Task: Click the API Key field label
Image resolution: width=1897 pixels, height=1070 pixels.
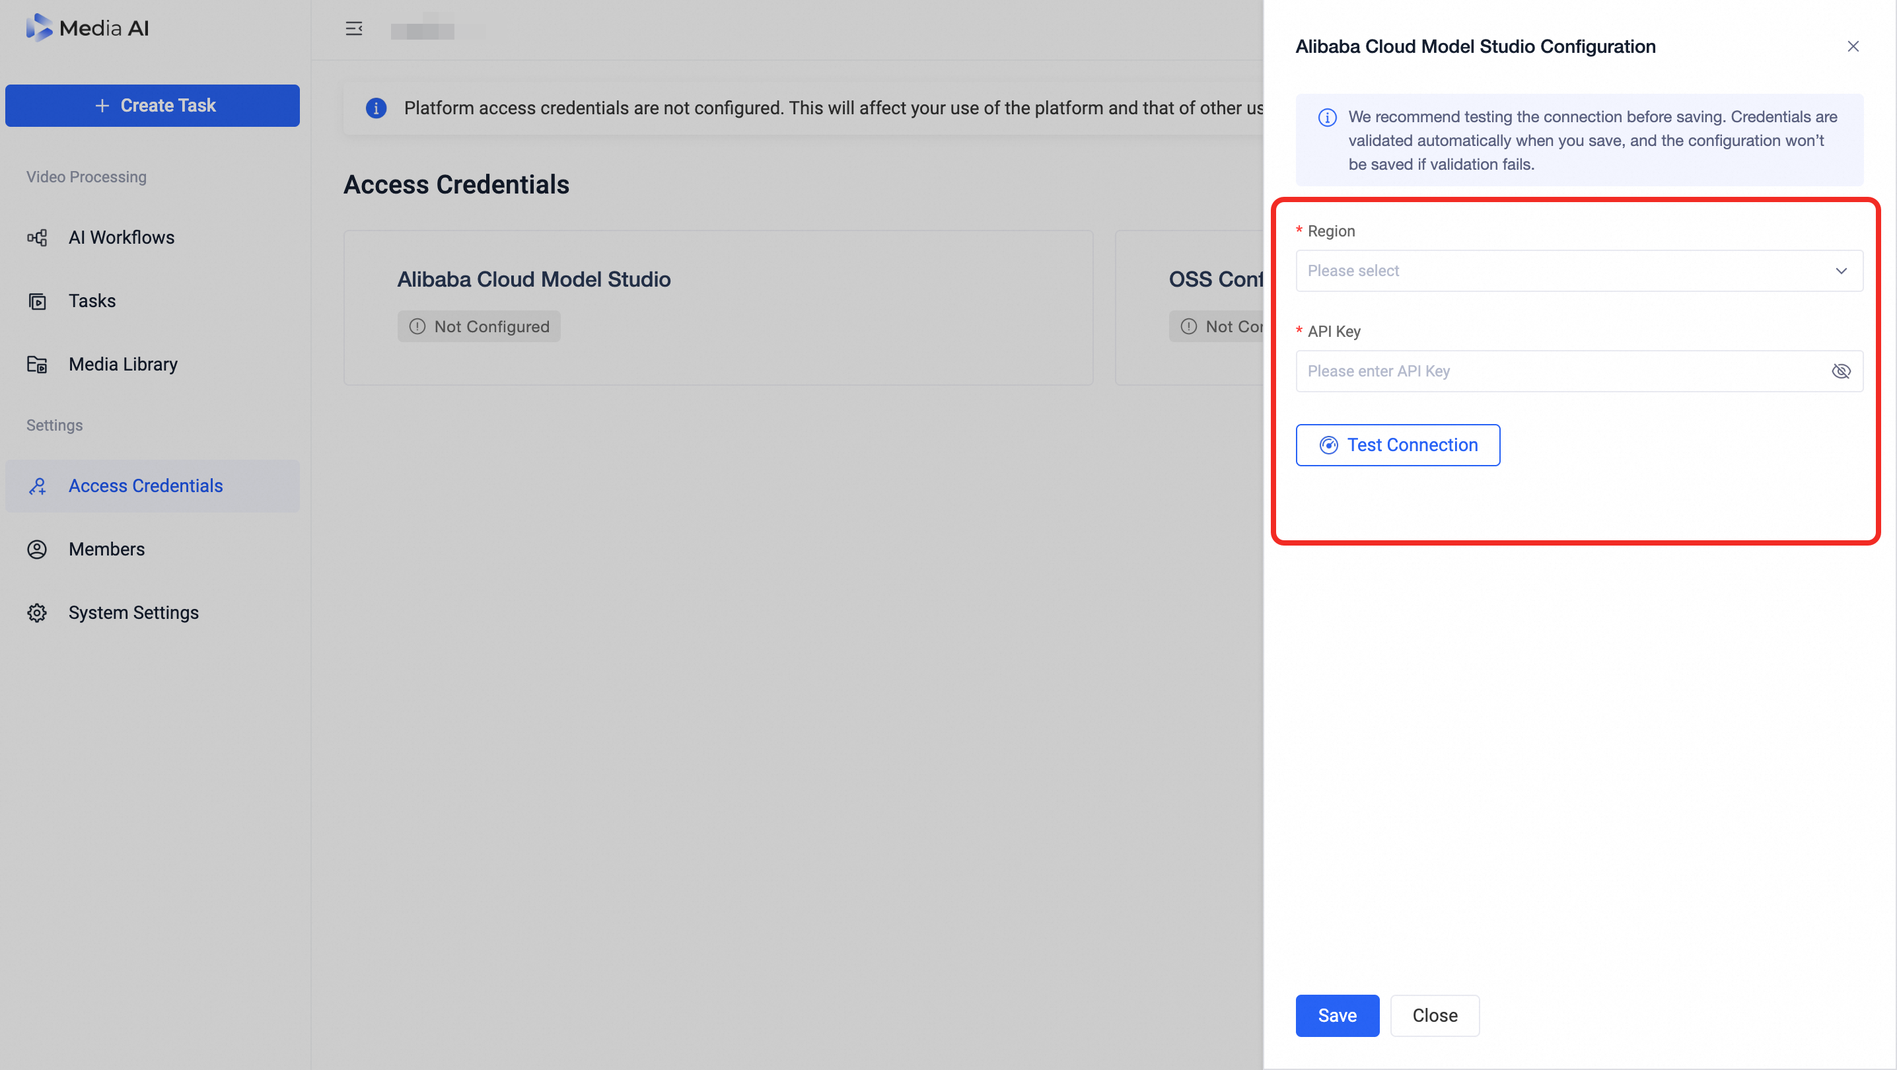Action: pos(1334,332)
